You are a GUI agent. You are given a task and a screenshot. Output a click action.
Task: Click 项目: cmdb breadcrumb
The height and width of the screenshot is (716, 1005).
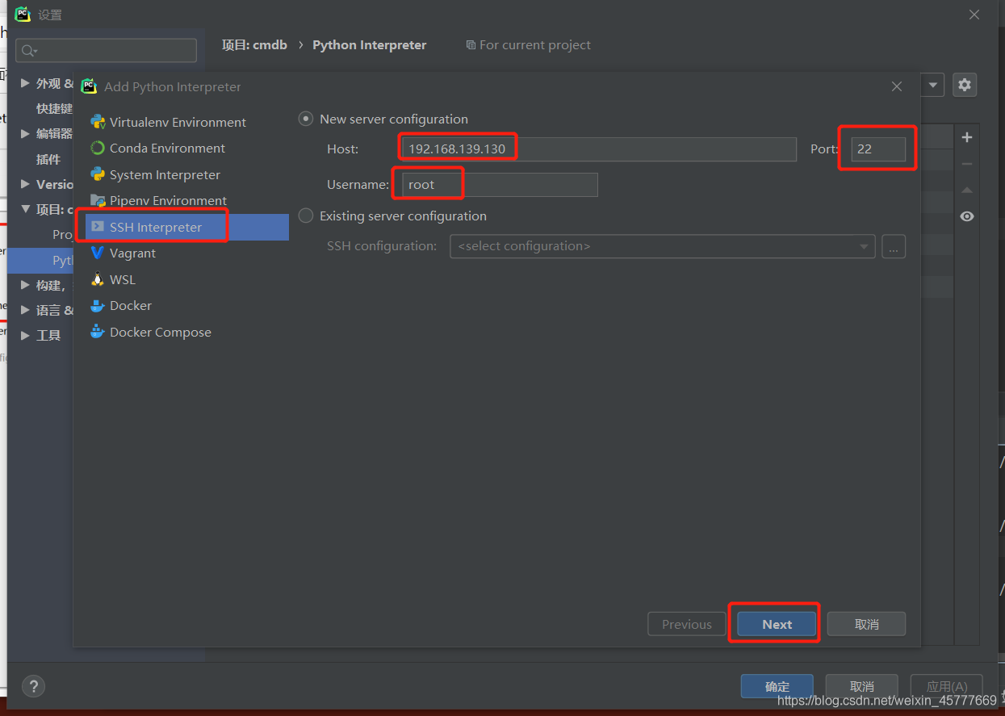(254, 45)
